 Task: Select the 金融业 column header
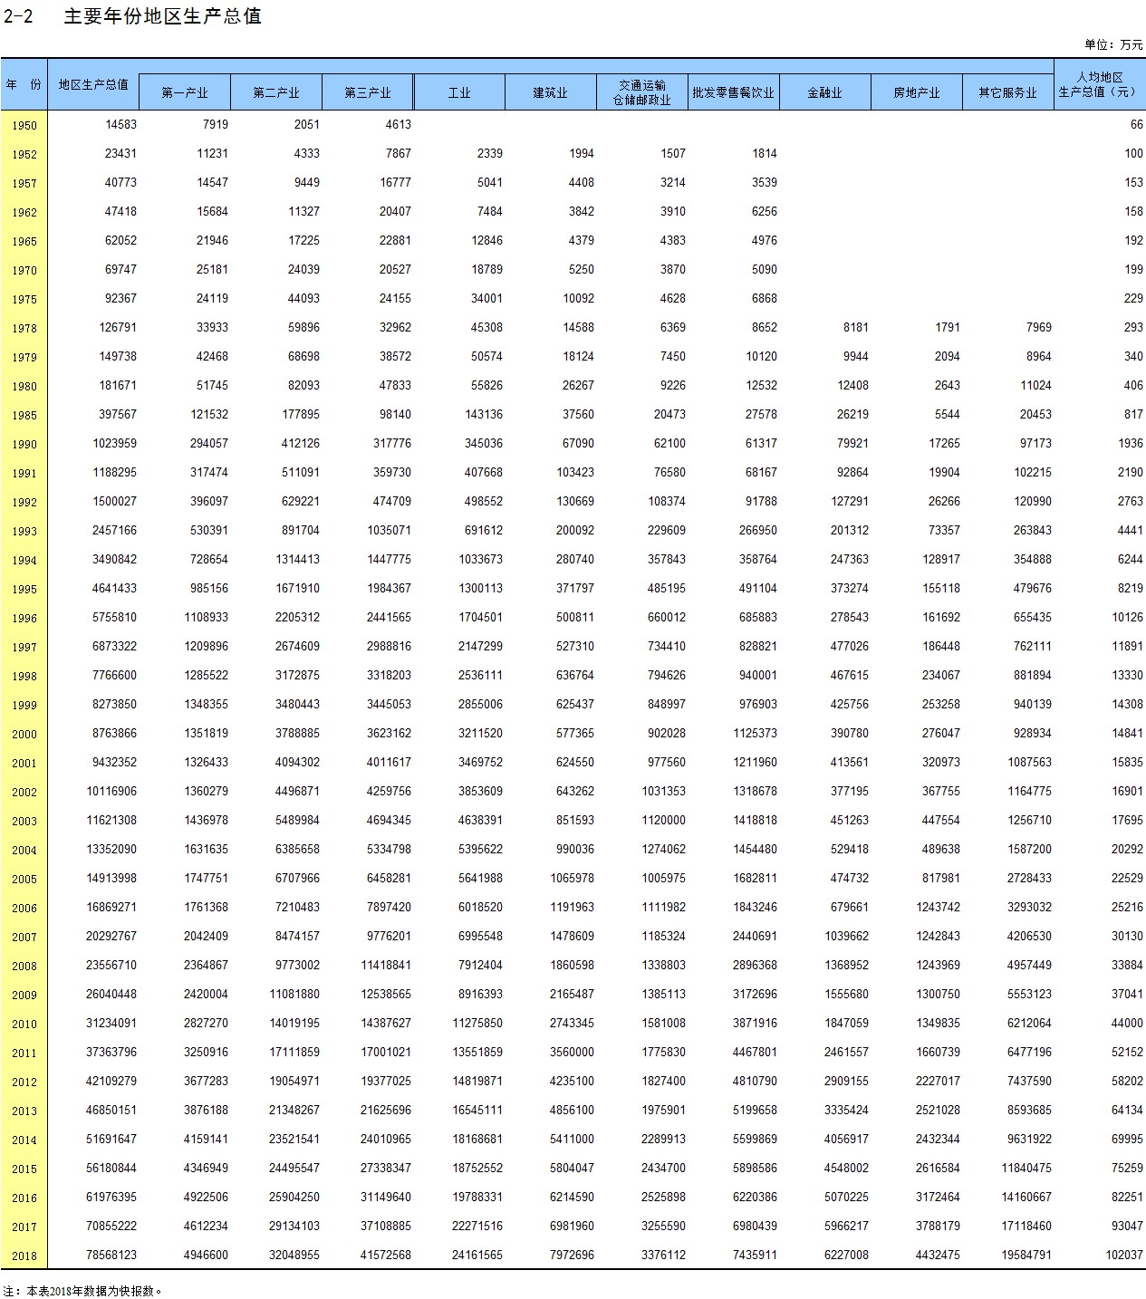pos(825,92)
